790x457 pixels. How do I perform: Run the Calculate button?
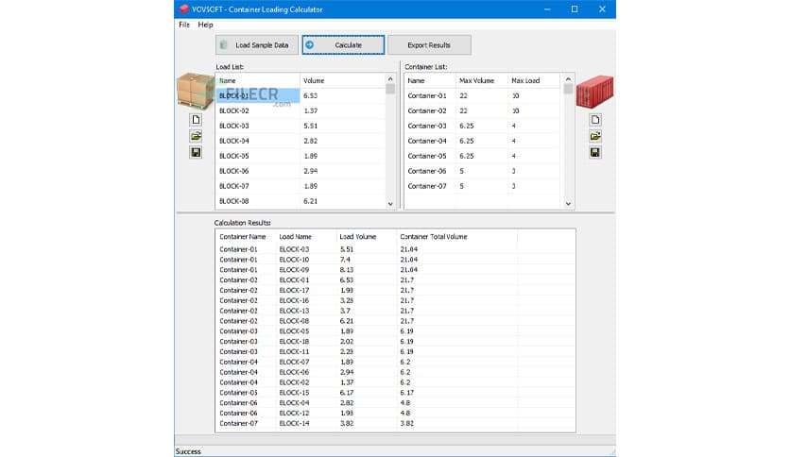(x=343, y=44)
